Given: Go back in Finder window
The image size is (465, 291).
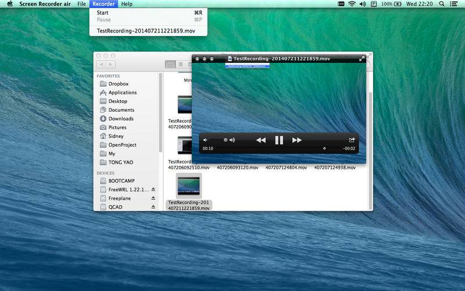Looking at the screenshot, I should tap(101, 65).
